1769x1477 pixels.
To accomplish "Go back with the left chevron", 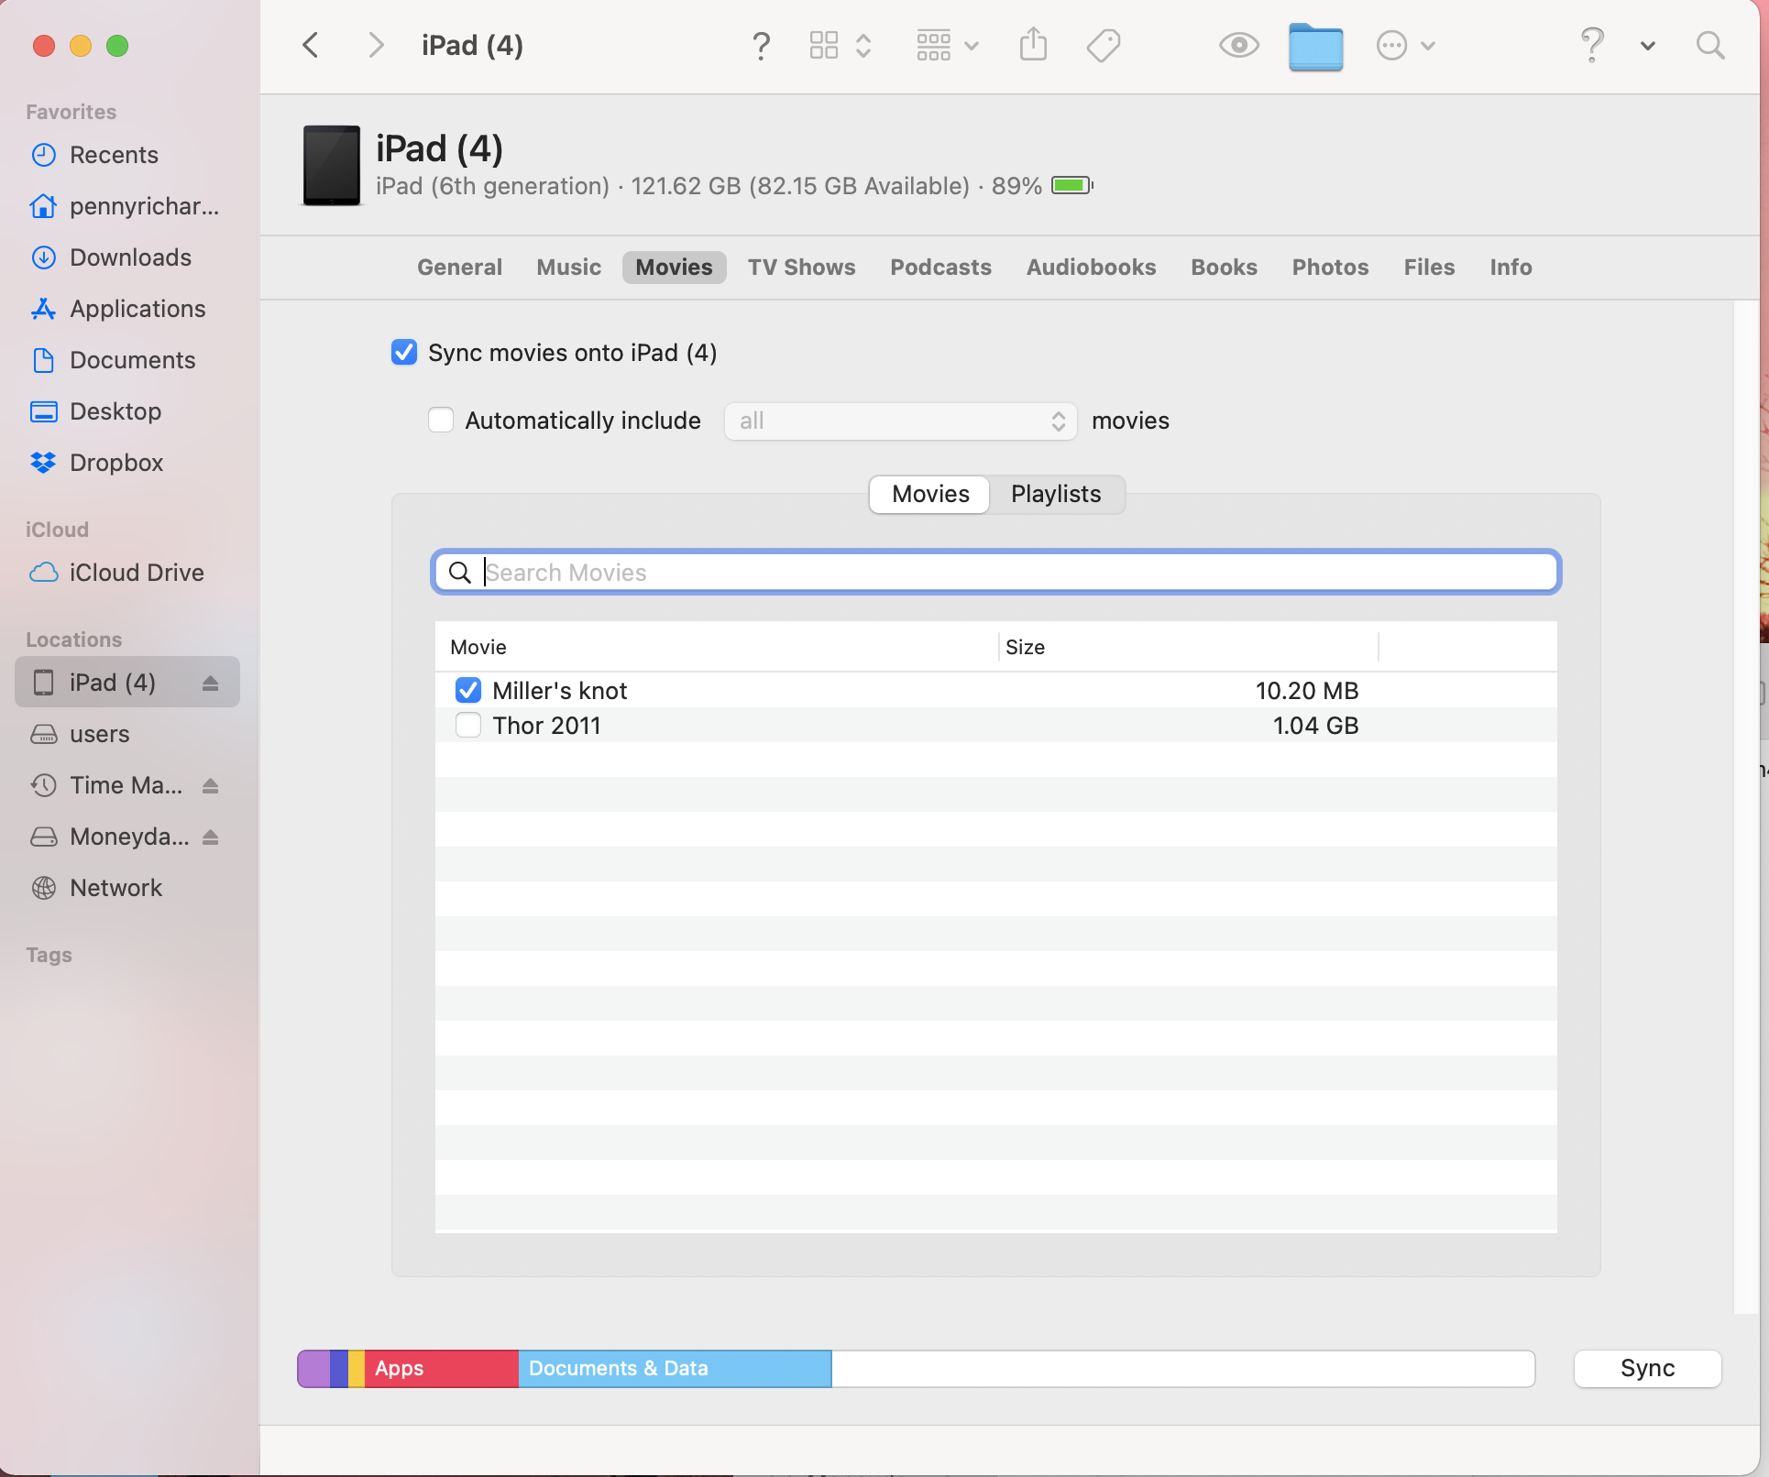I will click(312, 45).
